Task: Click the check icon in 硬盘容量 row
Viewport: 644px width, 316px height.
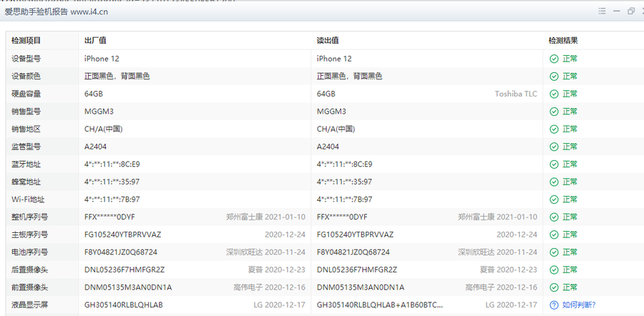Action: pos(554,94)
